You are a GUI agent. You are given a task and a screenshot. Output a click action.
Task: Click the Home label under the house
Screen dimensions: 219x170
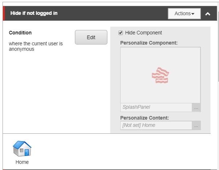[x=22, y=162]
